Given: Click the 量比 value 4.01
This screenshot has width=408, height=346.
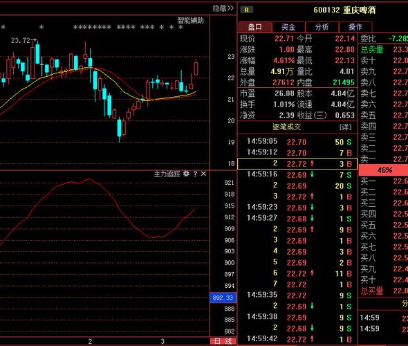Looking at the screenshot, I should [347, 71].
